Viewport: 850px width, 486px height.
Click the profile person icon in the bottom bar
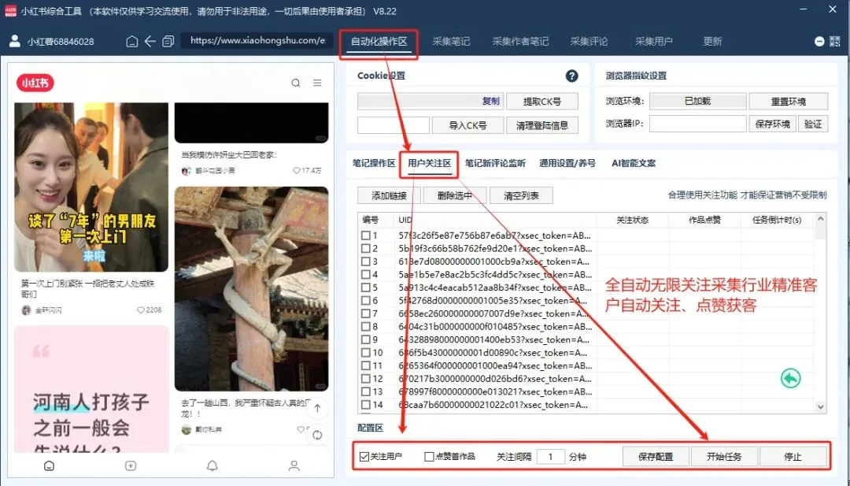click(293, 466)
